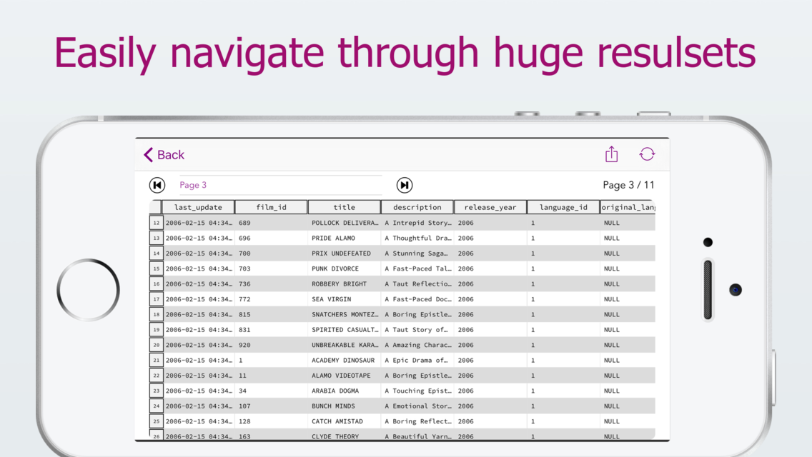This screenshot has width=812, height=457.
Task: Tap the Page 3 / 11 indicator
Action: [x=628, y=185]
